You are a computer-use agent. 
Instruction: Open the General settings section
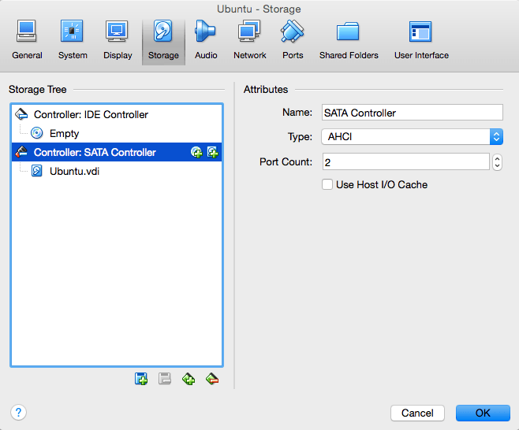(x=27, y=40)
